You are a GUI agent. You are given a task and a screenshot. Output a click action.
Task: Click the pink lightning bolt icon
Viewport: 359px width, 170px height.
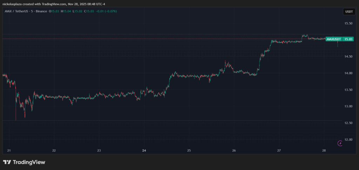[x=340, y=143]
